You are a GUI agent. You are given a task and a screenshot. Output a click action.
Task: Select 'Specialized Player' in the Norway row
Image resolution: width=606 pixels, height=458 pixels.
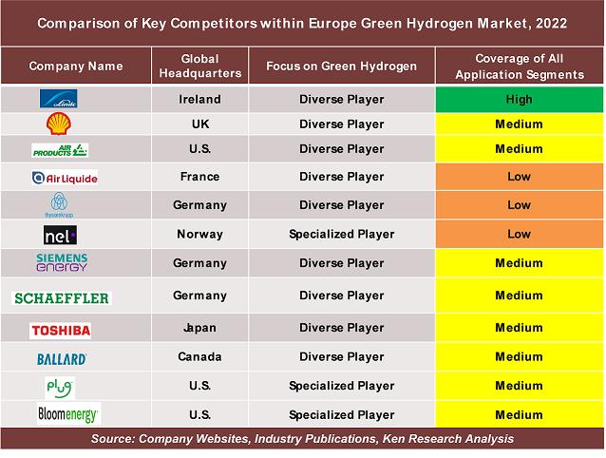coord(342,234)
